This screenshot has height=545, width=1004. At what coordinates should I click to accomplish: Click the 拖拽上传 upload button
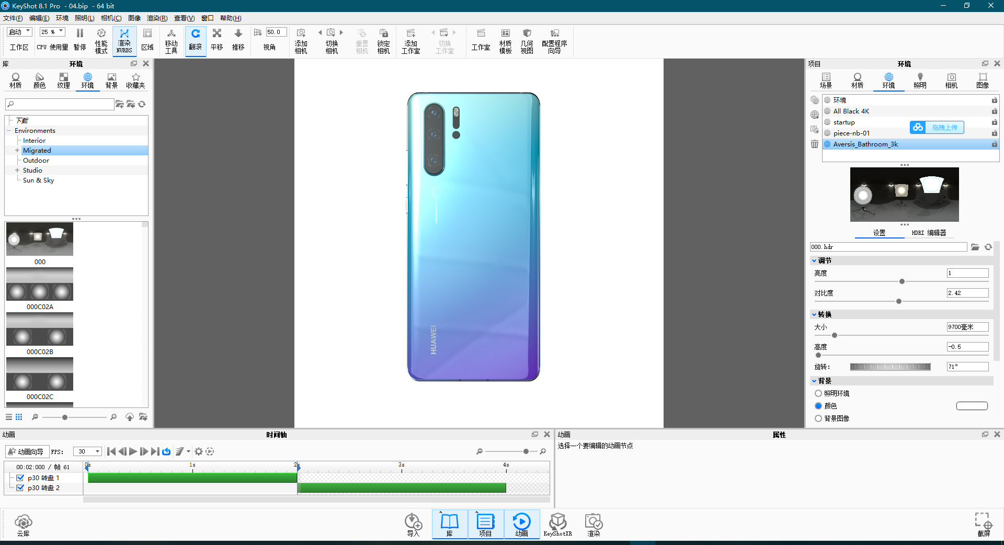tap(937, 127)
